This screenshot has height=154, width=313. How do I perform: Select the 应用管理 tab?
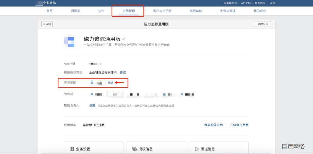[129, 11]
